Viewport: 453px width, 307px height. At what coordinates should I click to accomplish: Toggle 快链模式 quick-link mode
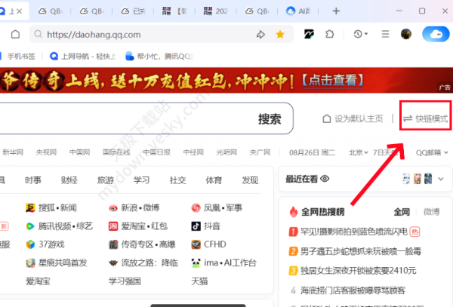[425, 119]
